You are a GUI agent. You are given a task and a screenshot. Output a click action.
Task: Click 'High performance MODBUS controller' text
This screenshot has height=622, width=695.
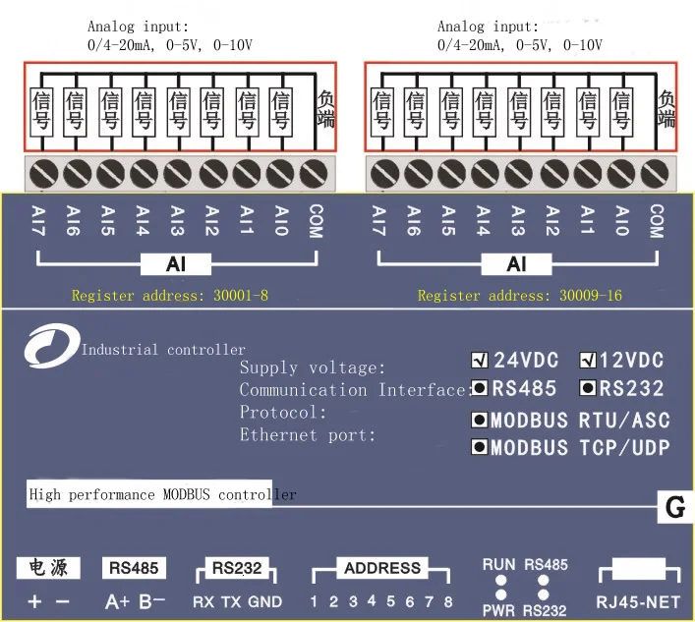[x=162, y=494]
